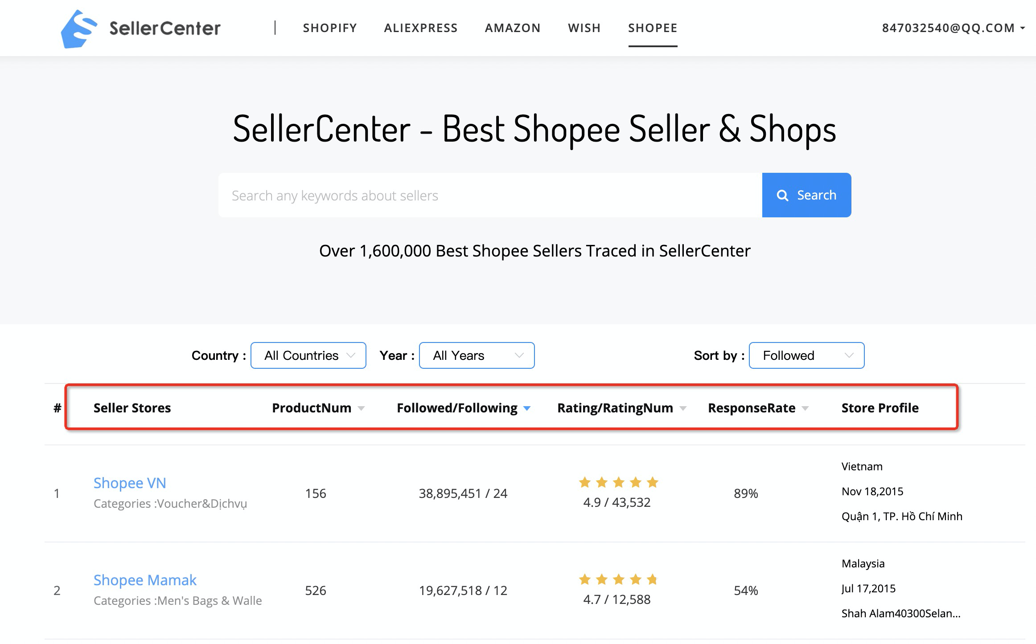Open the SHOPIFY nav tab
This screenshot has width=1036, height=644.
coord(330,28)
